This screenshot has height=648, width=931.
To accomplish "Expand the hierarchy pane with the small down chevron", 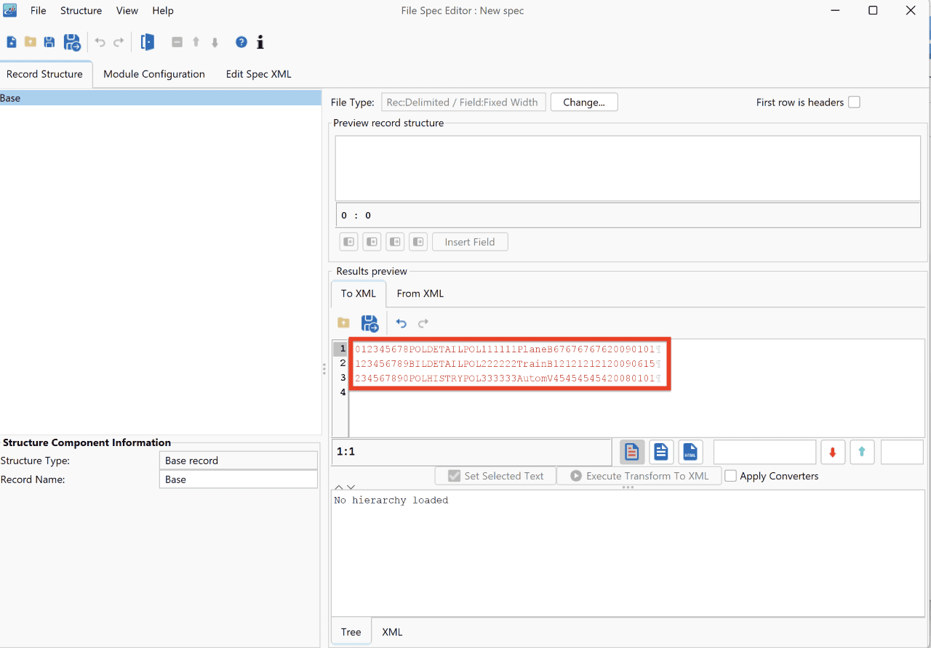I will [x=351, y=487].
